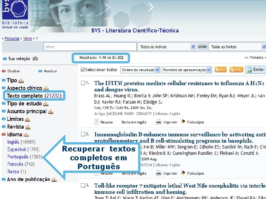Click the chart icon beside Idioma
The width and height of the screenshot is (266, 199).
click(x=26, y=135)
